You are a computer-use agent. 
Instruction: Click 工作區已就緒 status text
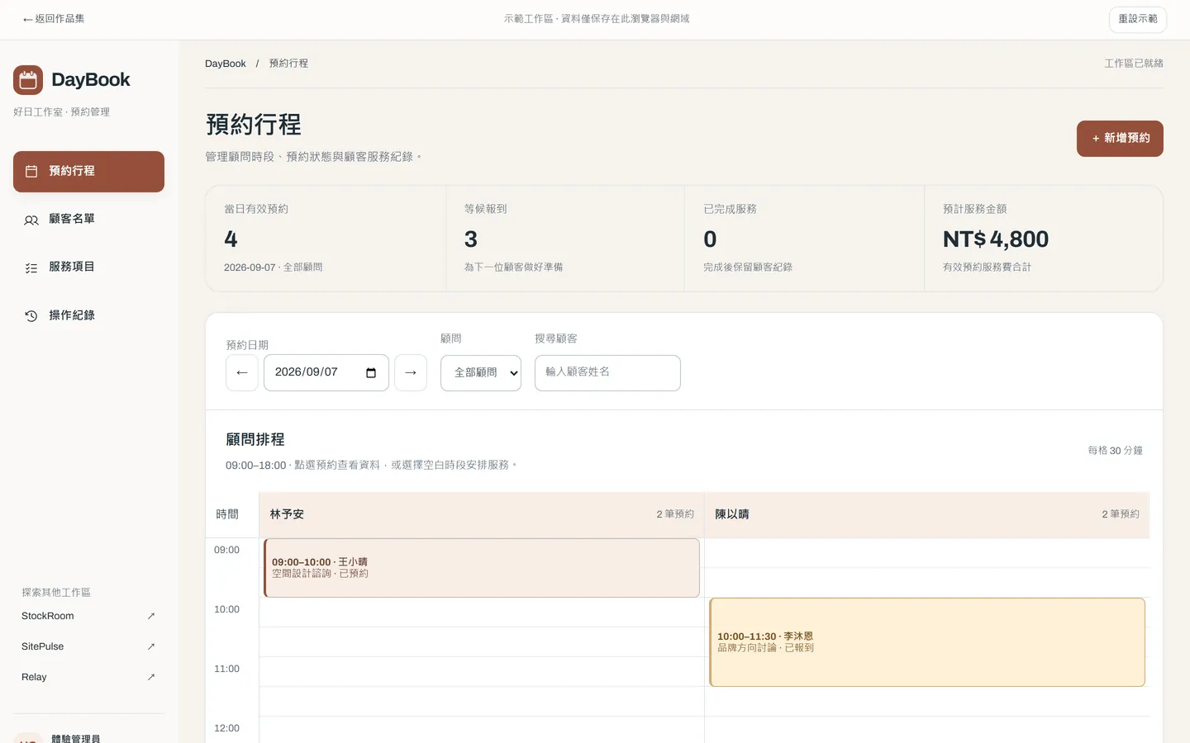click(x=1134, y=64)
